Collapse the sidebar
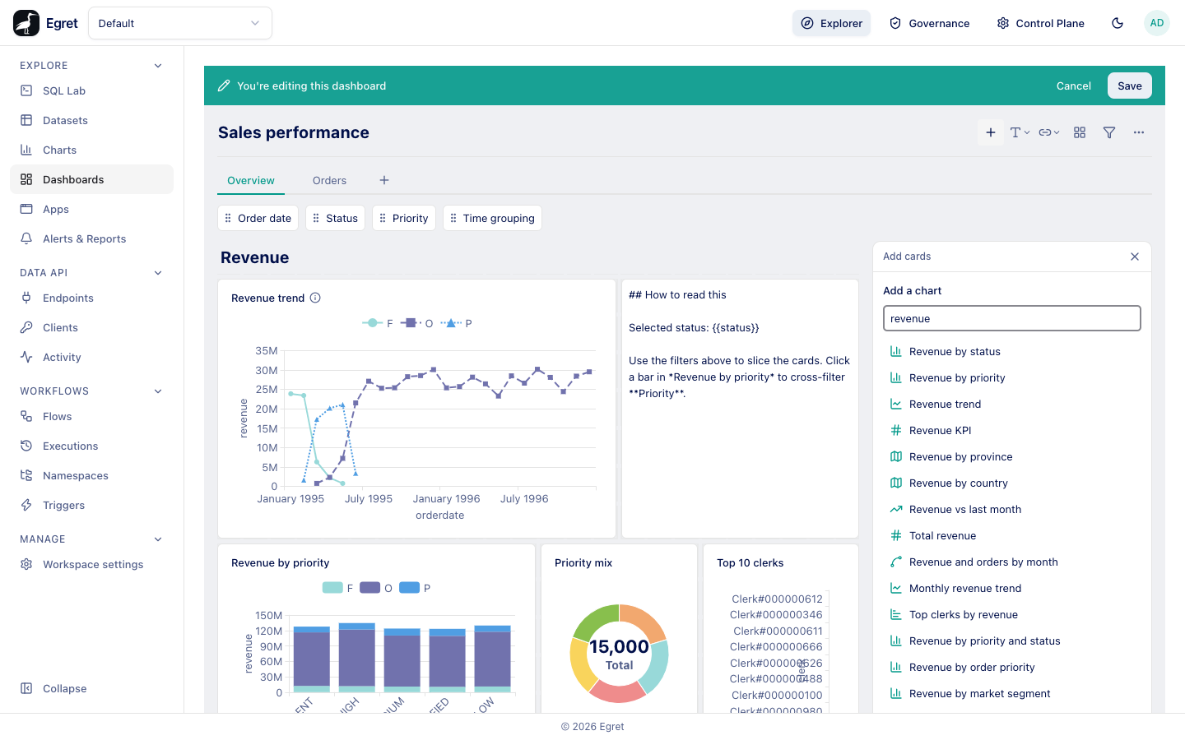 coord(92,688)
